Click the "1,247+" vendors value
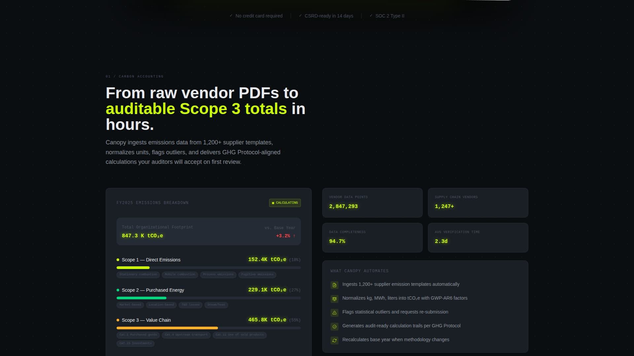This screenshot has height=356, width=634. (444, 206)
